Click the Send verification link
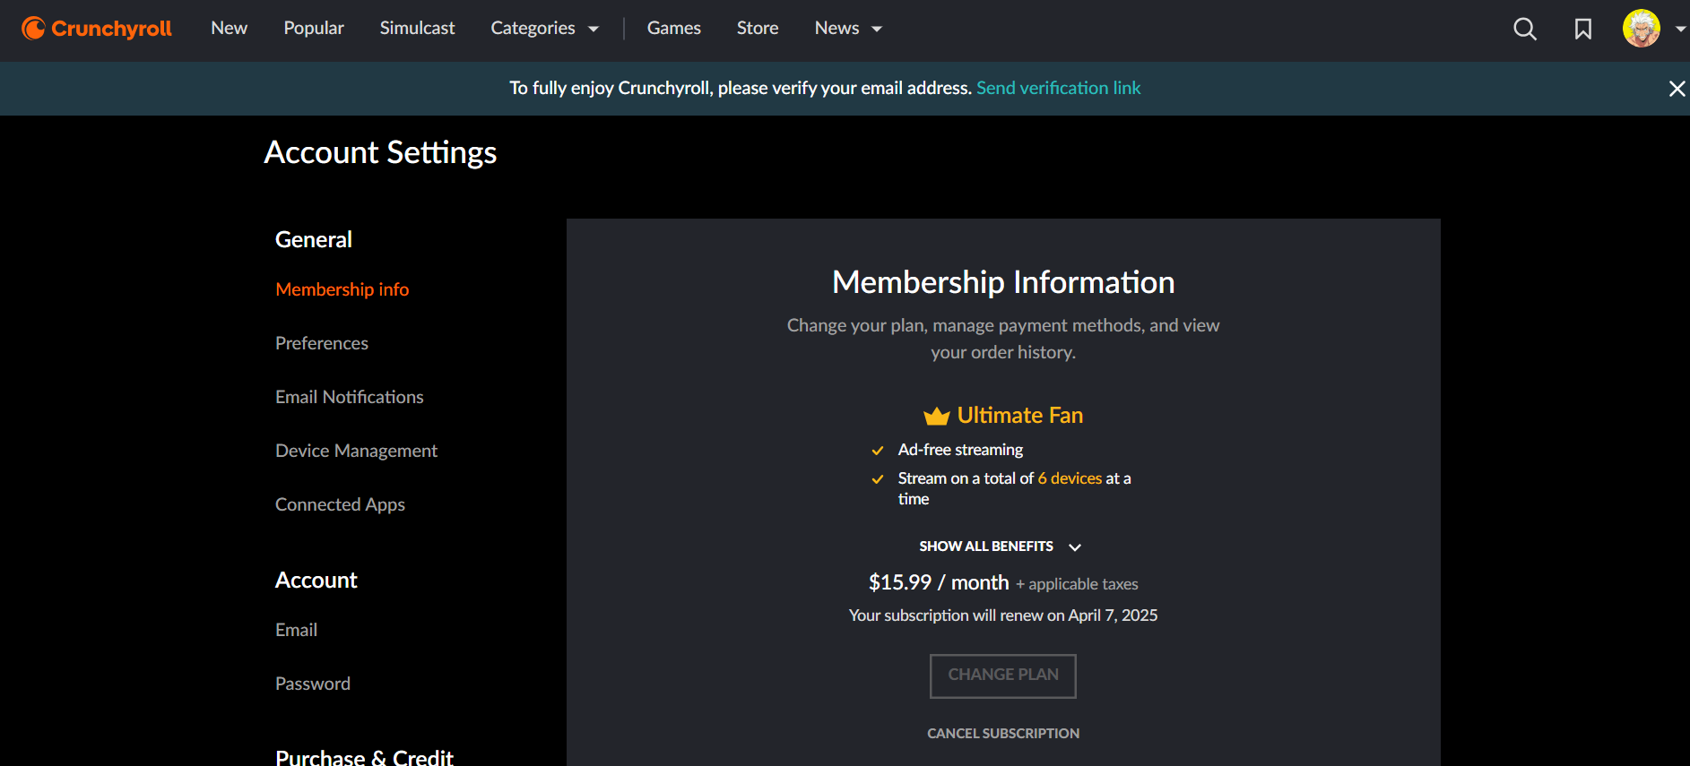This screenshot has height=766, width=1690. 1058,88
